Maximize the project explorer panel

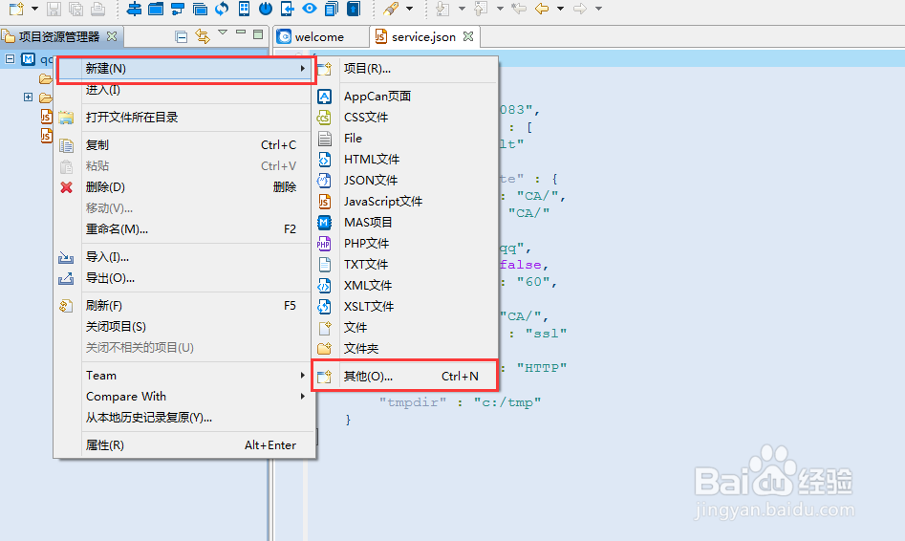pos(258,34)
